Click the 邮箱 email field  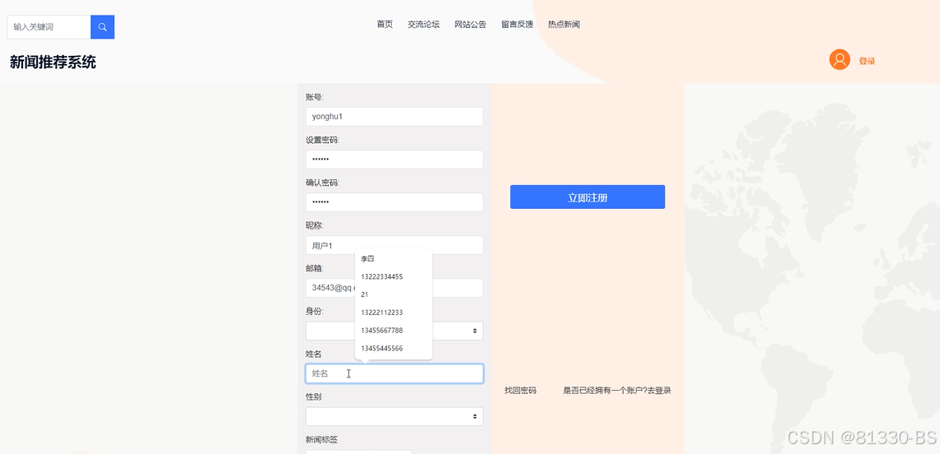(394, 288)
